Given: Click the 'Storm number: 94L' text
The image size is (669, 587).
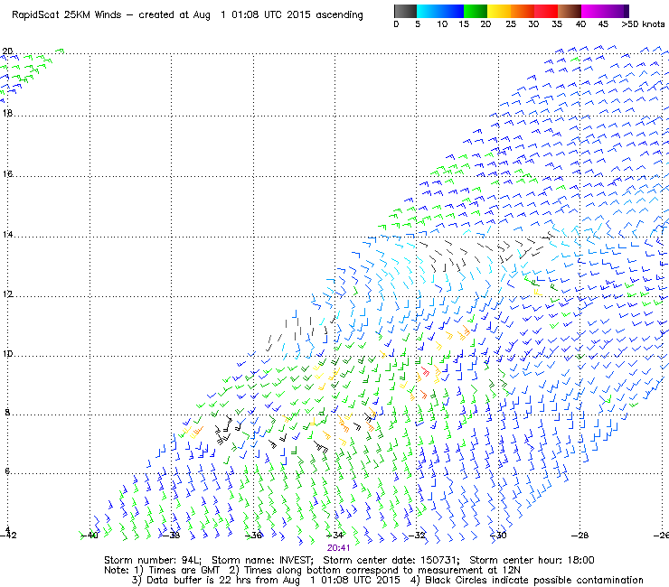Looking at the screenshot, I should [x=153, y=560].
